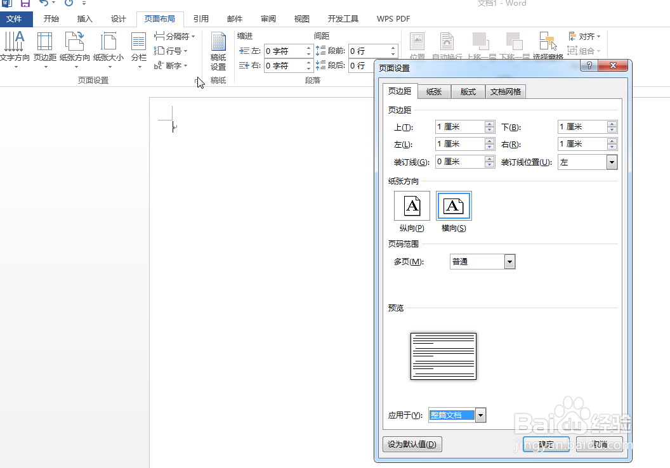Click the 设为默认值 set as default button

412,444
